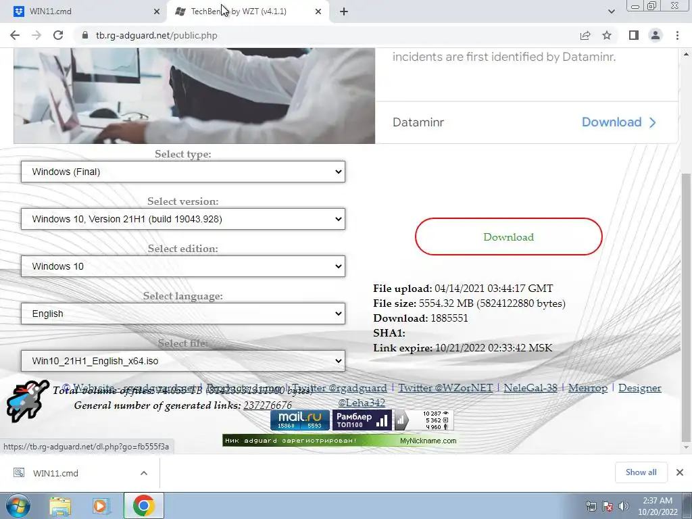The width and height of the screenshot is (692, 519).
Task: Click the Рамблер ТОП100 badge
Action: tap(362, 420)
